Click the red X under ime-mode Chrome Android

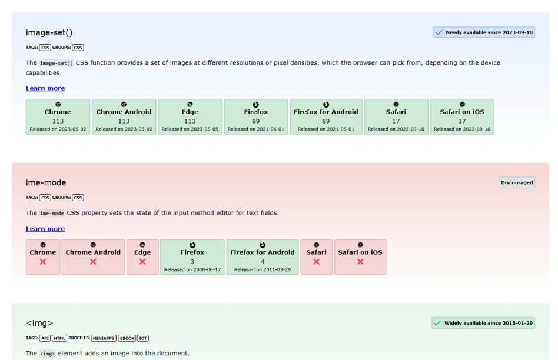click(x=93, y=261)
